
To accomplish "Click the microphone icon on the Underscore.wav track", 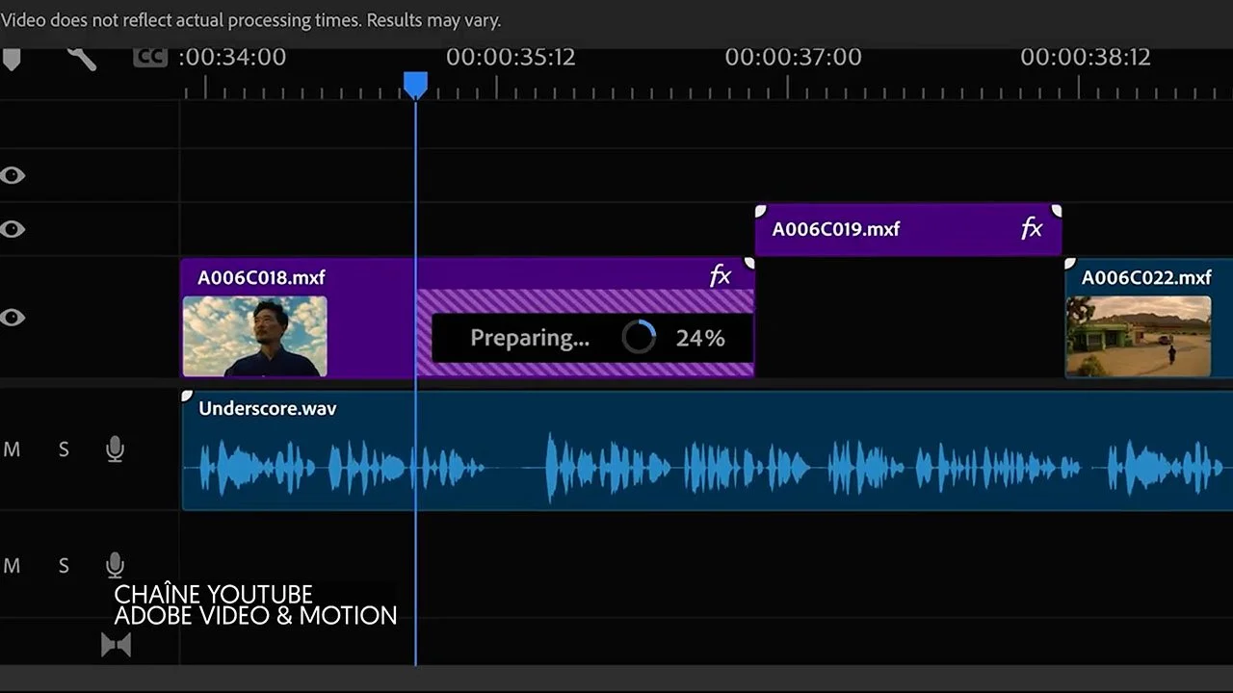I will 115,449.
